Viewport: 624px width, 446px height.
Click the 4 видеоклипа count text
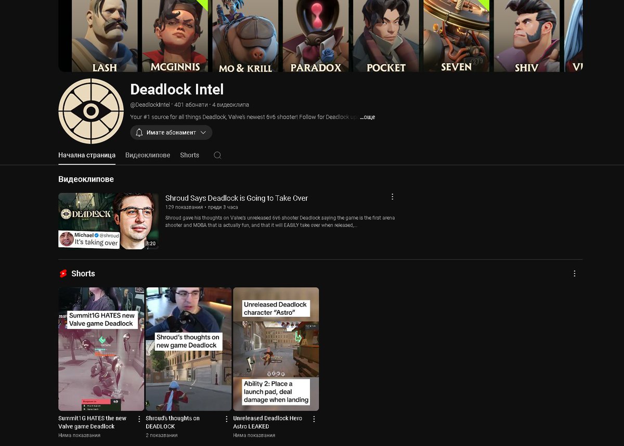click(230, 105)
